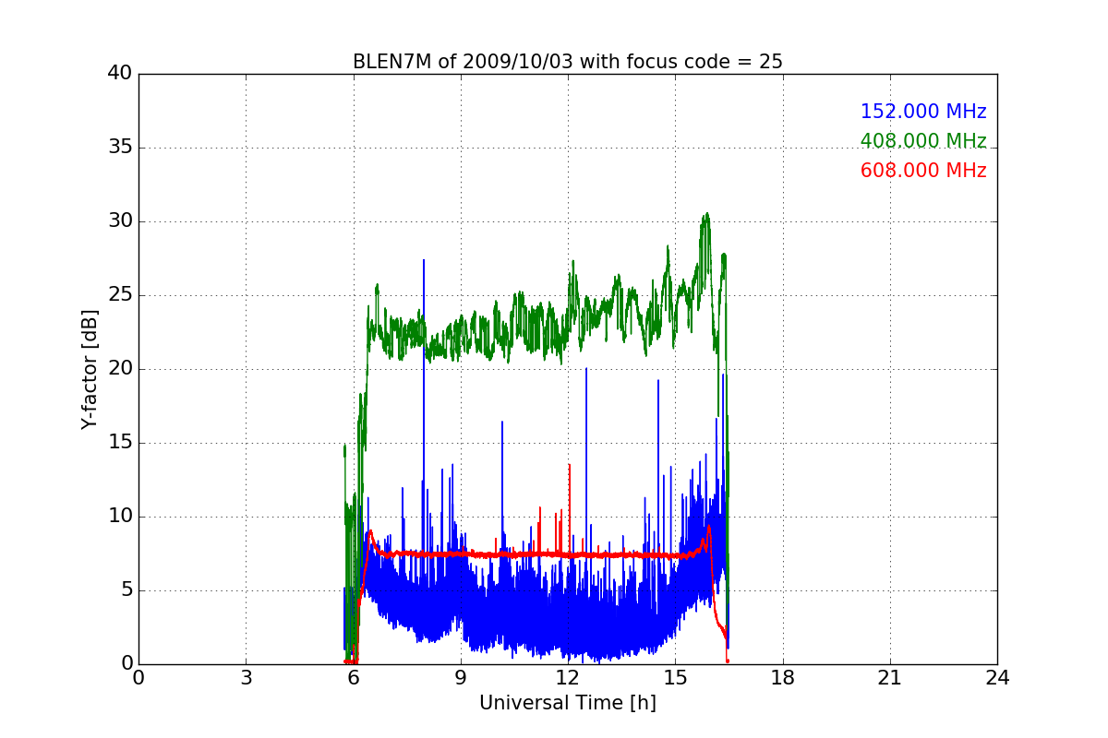Click the x-axis tick label 9

[x=461, y=677]
